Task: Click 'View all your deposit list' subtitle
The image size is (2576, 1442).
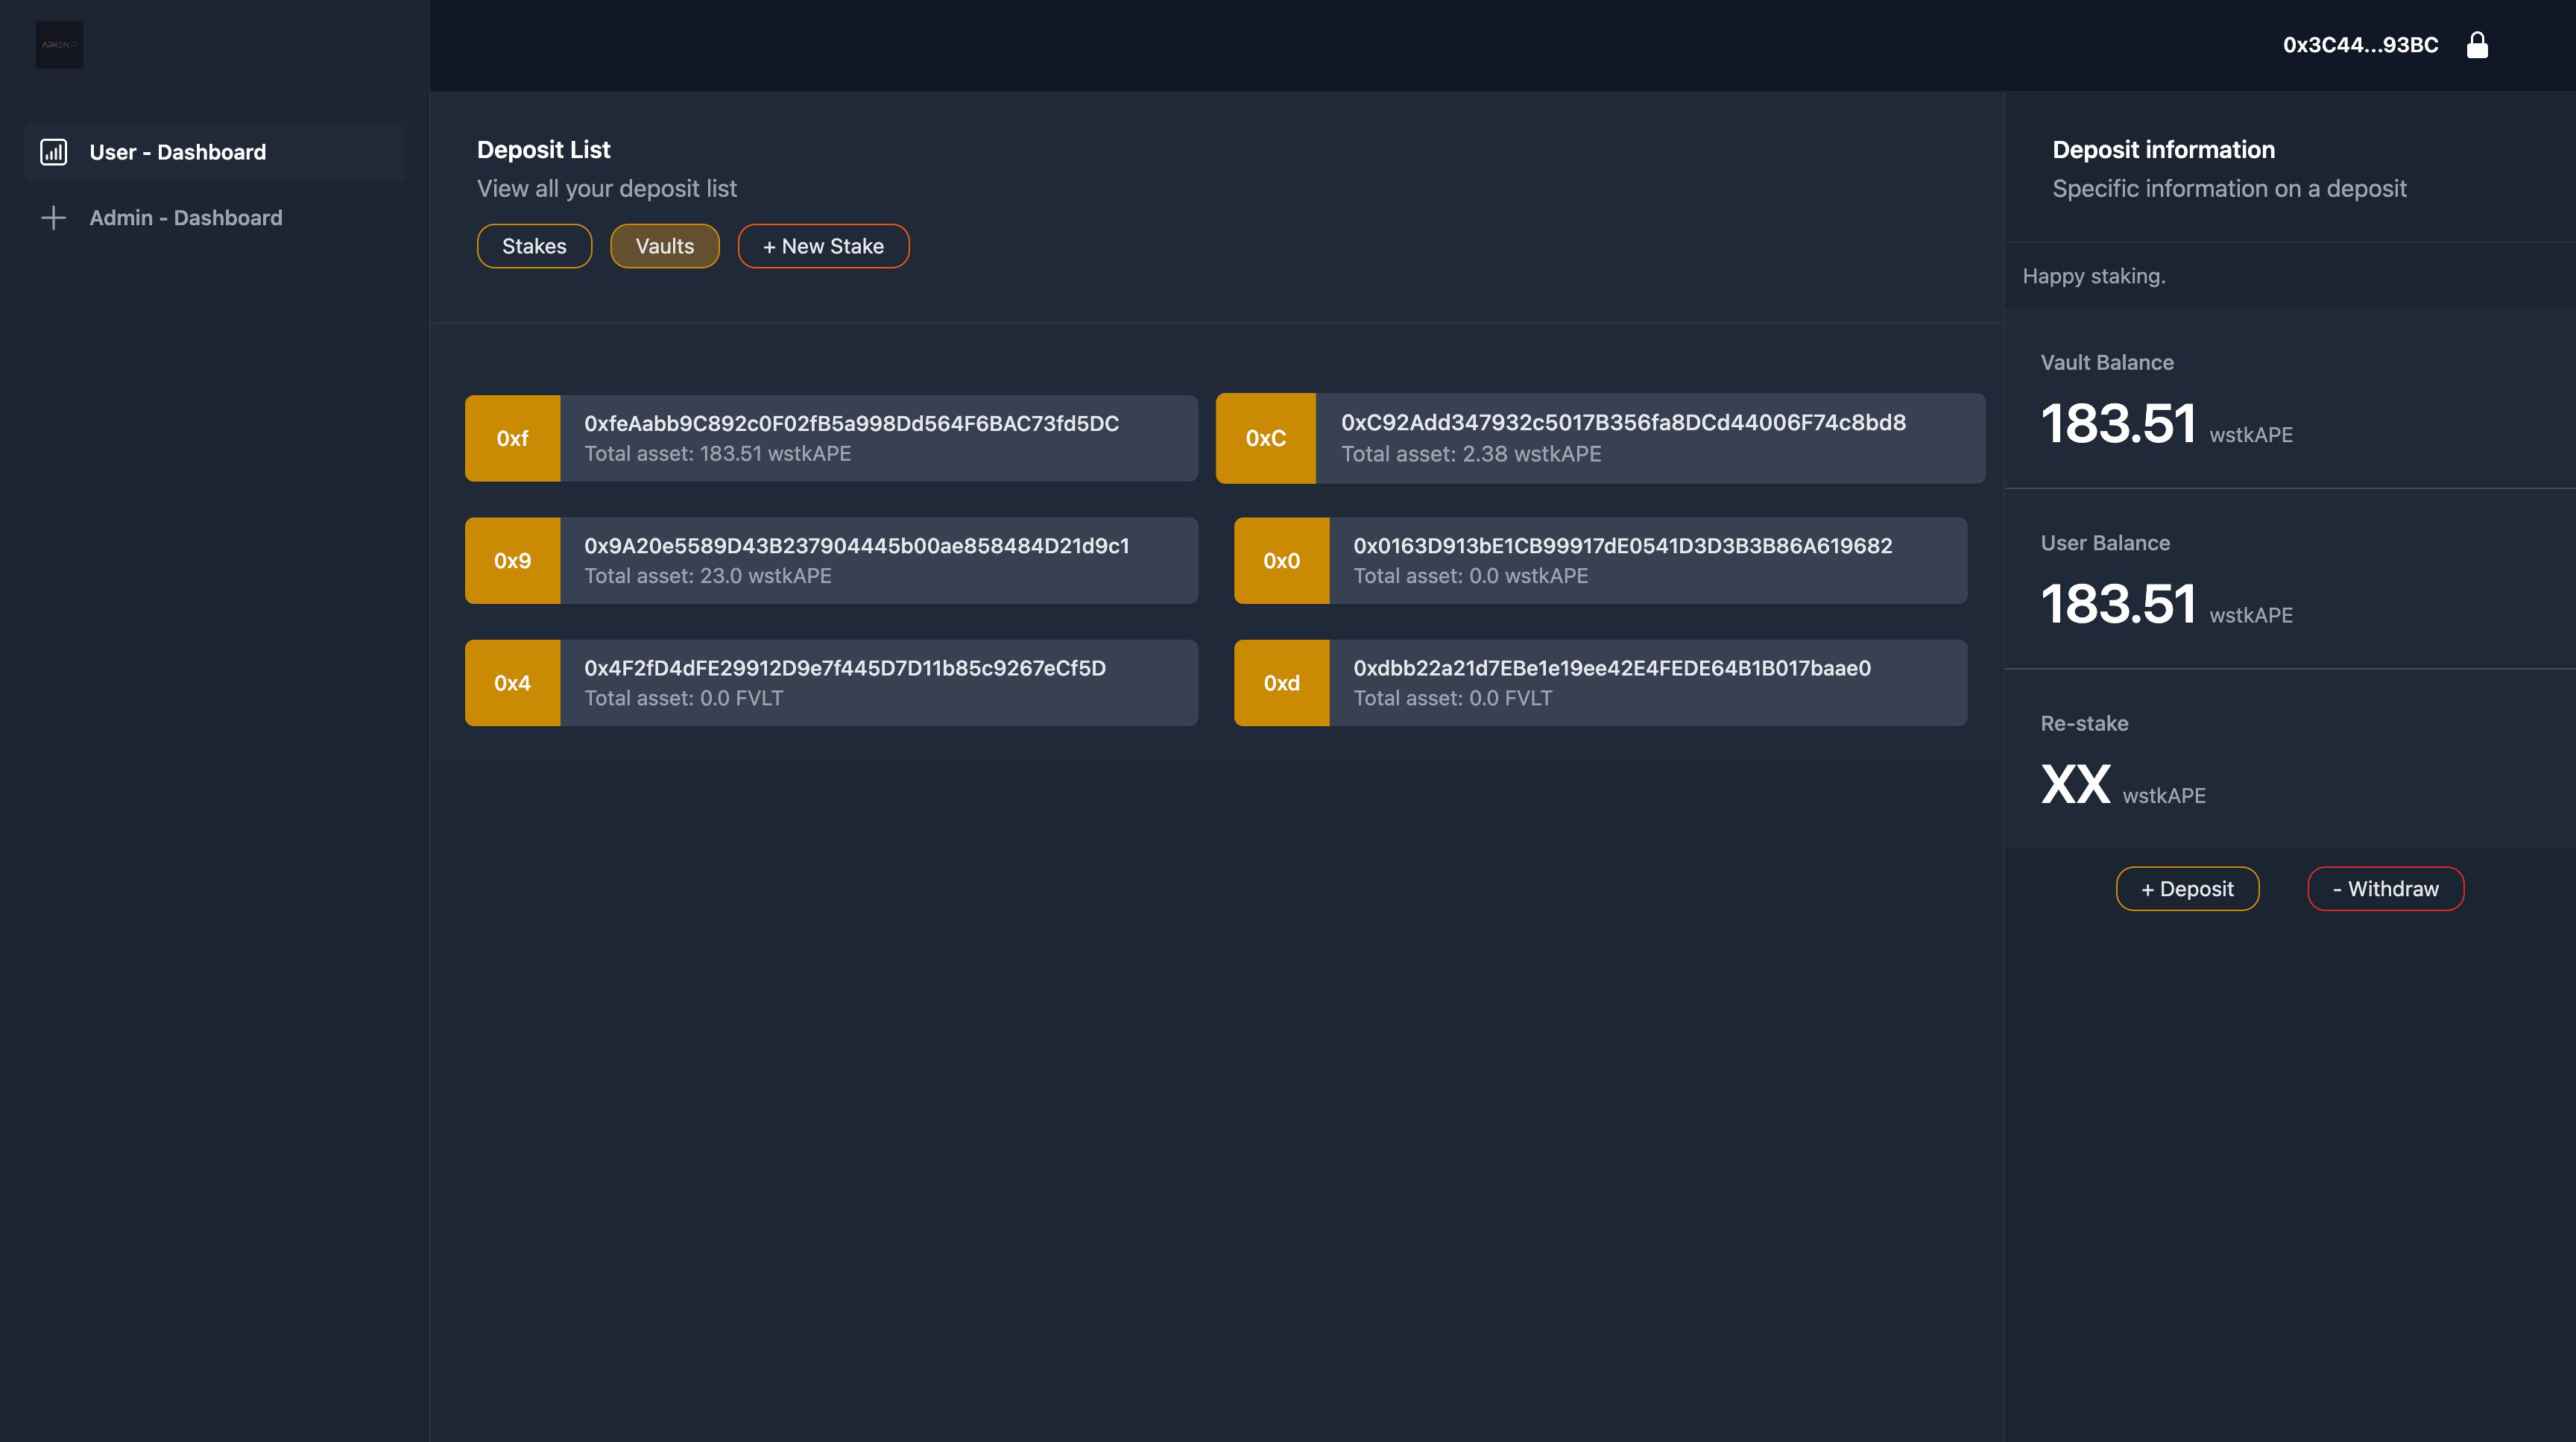Action: (606, 189)
